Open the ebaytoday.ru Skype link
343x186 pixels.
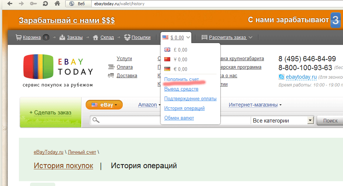[x=301, y=77]
